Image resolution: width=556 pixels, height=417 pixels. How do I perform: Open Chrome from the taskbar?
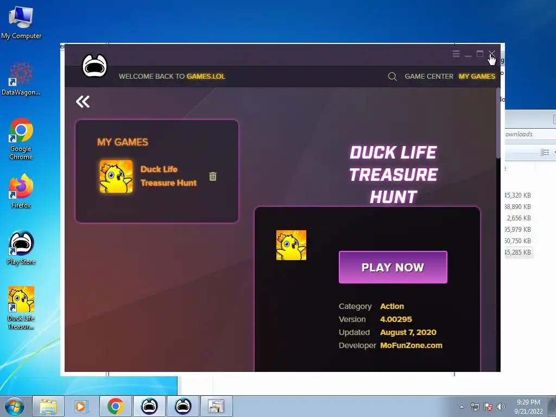115,406
